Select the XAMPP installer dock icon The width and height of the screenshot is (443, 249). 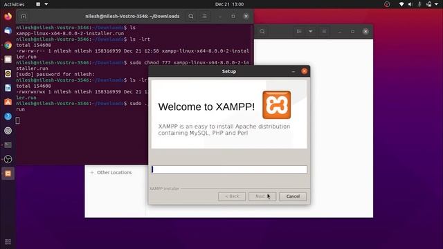8,174
